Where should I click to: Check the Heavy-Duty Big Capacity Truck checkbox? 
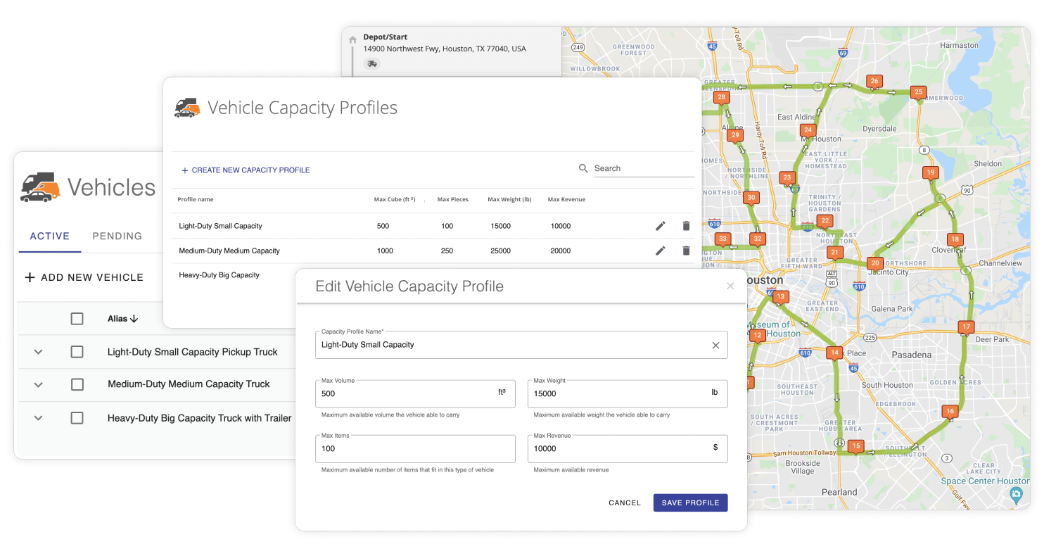coord(77,418)
